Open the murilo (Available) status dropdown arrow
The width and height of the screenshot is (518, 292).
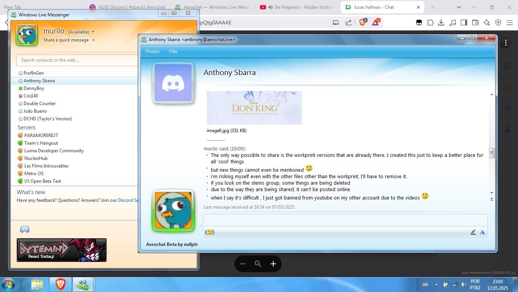pyautogui.click(x=93, y=32)
